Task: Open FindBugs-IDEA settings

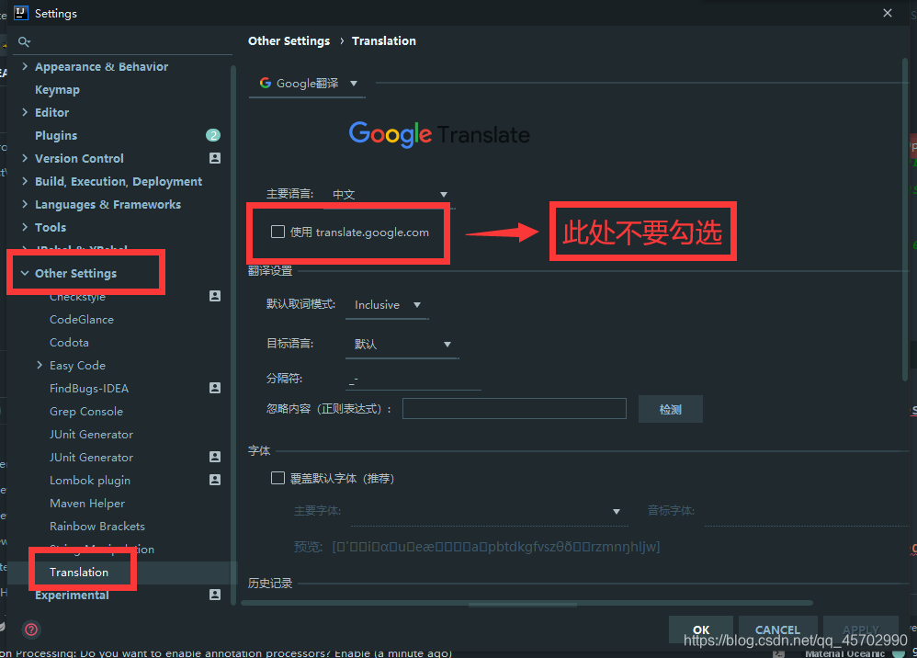Action: click(89, 389)
